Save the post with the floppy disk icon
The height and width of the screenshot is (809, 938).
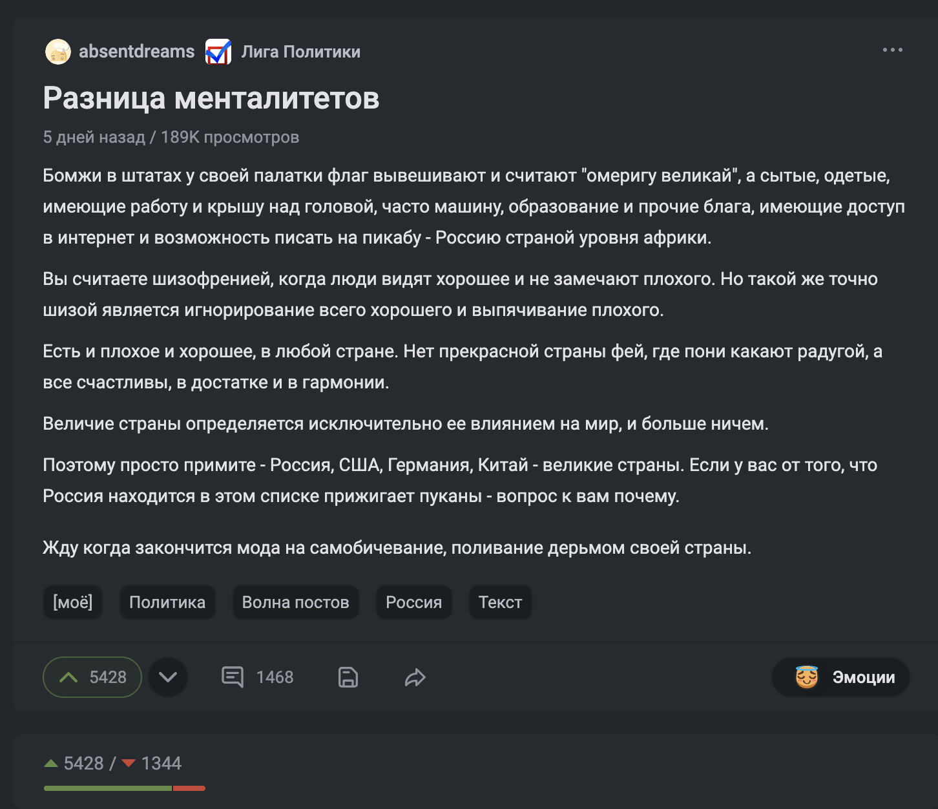(348, 677)
